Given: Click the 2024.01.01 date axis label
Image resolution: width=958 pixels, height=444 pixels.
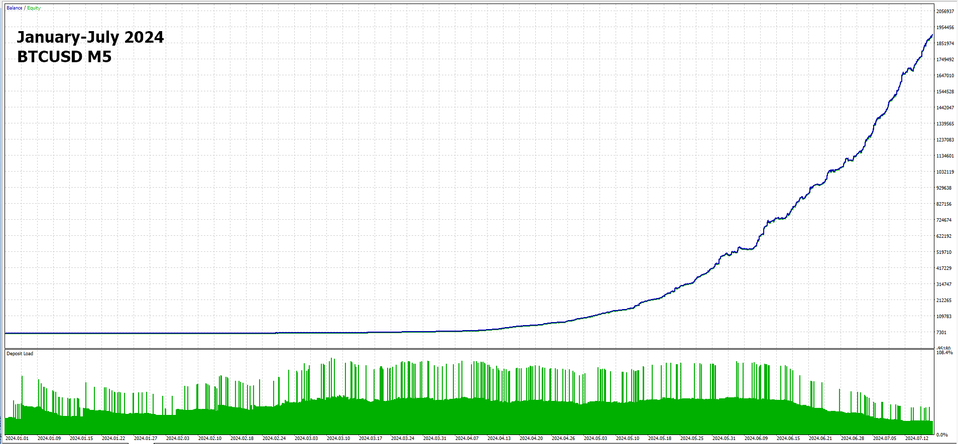Looking at the screenshot, I should [17, 438].
